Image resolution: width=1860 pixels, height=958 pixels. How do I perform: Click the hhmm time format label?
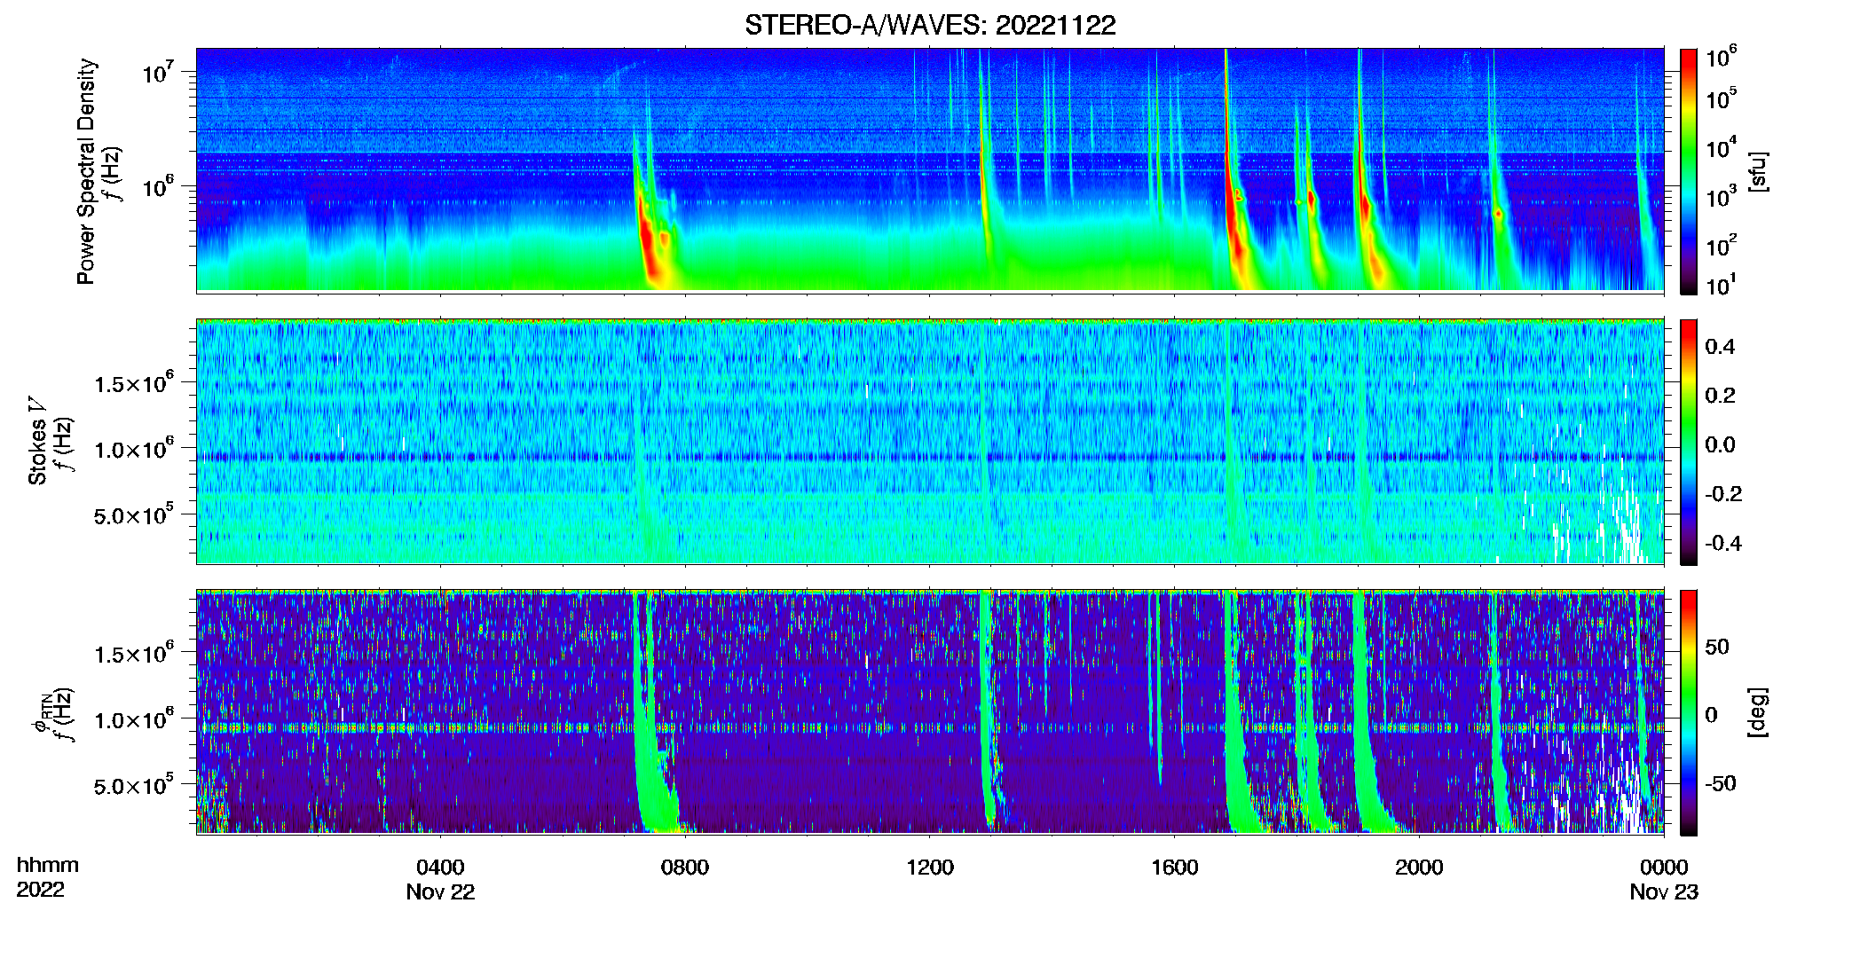[x=48, y=866]
